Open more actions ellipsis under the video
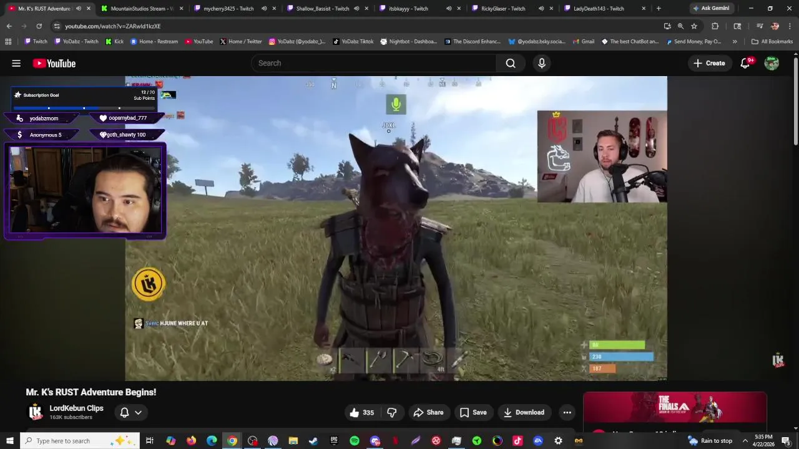The width and height of the screenshot is (799, 449). click(567, 412)
